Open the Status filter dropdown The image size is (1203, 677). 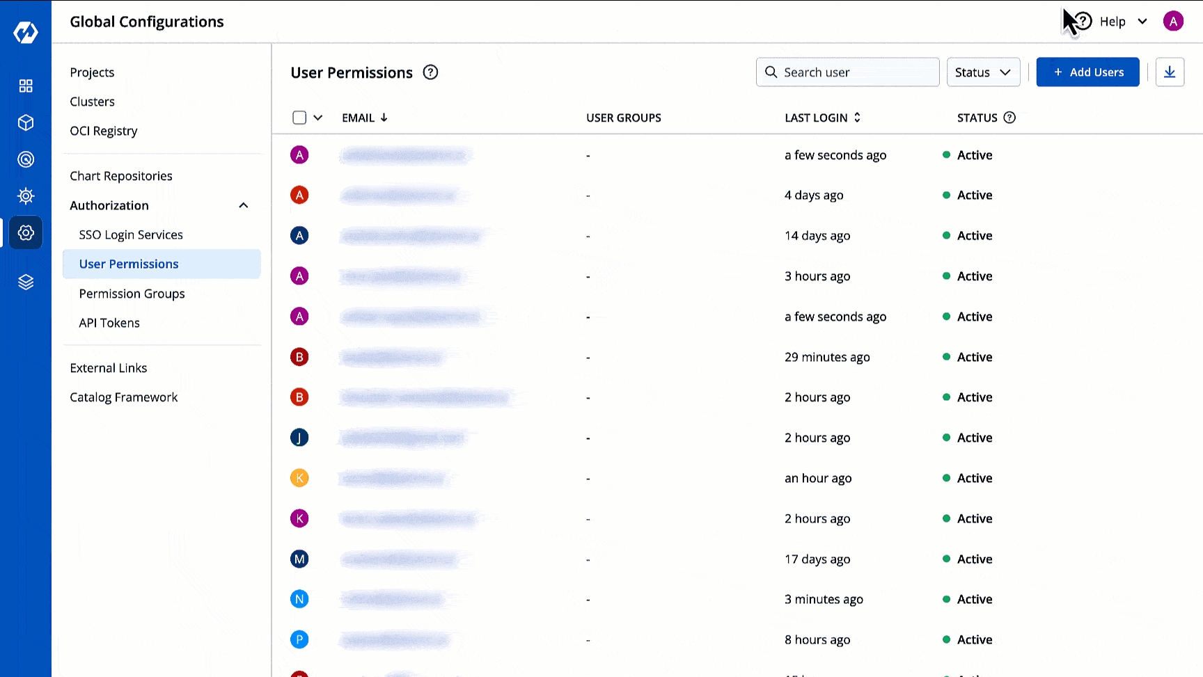coord(983,72)
